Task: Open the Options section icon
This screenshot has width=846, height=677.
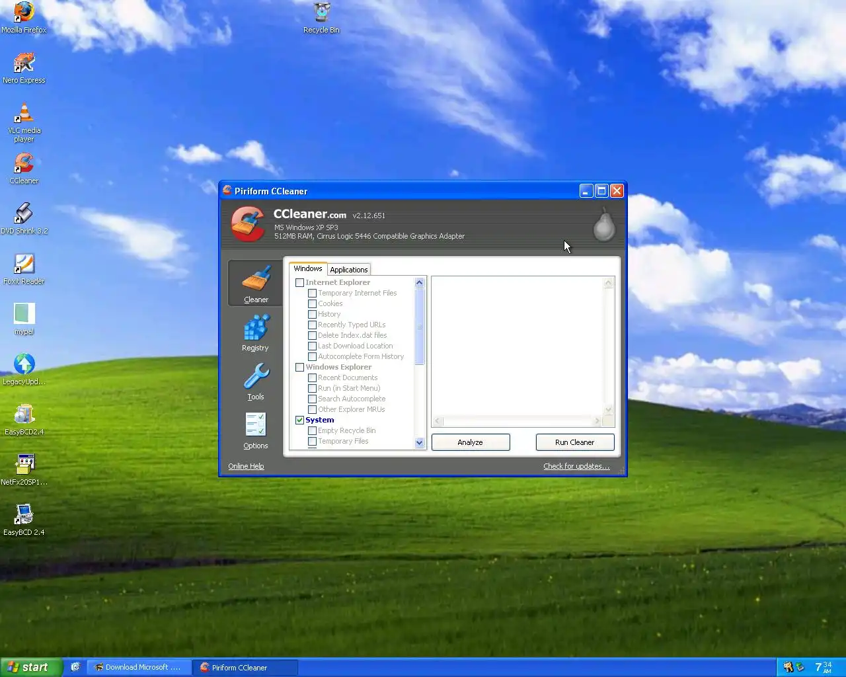Action: coord(256,425)
